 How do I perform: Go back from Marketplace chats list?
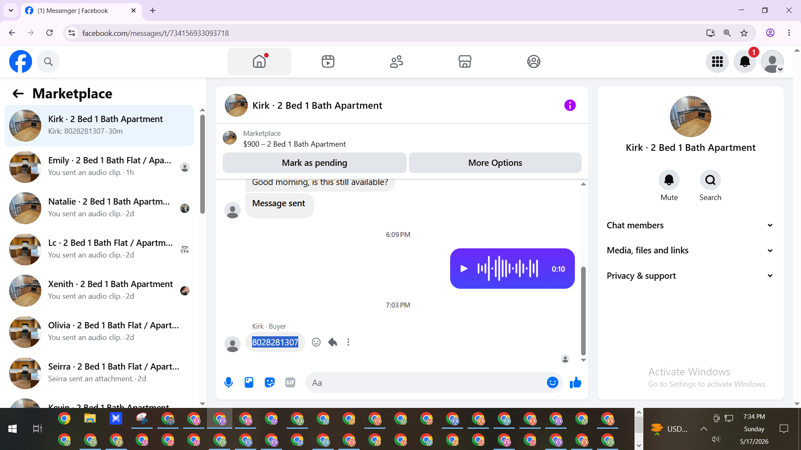pos(18,93)
